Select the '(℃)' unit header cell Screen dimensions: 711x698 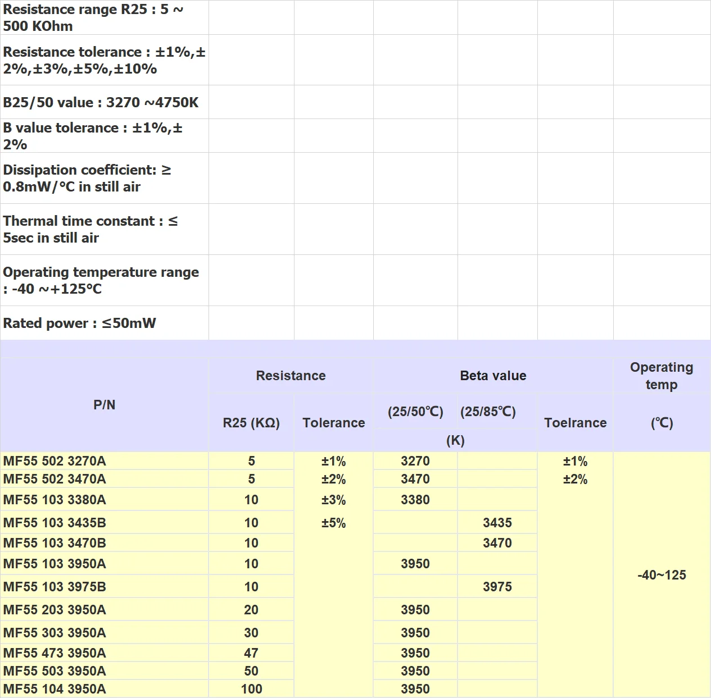662,423
